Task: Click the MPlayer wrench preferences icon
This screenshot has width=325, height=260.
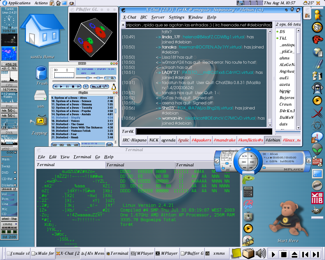Action: 217,161
